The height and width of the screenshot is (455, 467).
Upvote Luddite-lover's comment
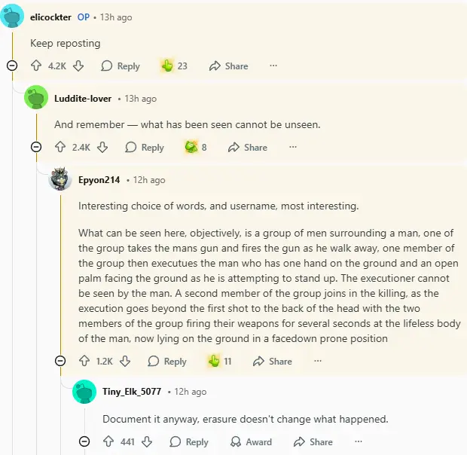[x=60, y=148]
